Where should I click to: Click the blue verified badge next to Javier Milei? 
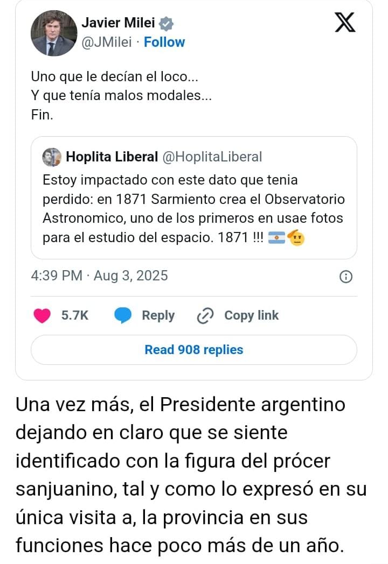pyautogui.click(x=167, y=23)
